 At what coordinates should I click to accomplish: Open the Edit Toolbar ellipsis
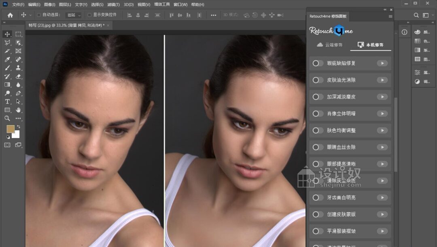[x=18, y=118]
